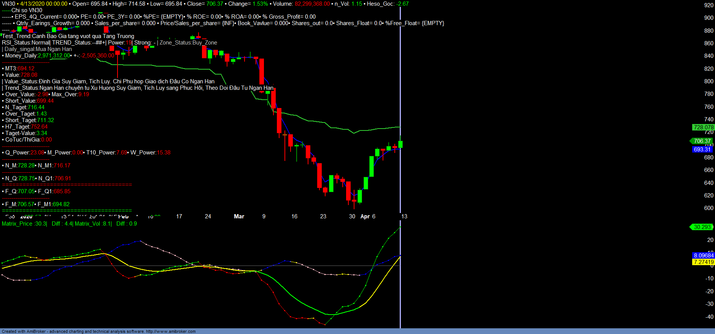Image resolution: width=715 pixels, height=334 pixels.
Task: Click the yellow 7.27419 indicator label
Action: click(703, 262)
